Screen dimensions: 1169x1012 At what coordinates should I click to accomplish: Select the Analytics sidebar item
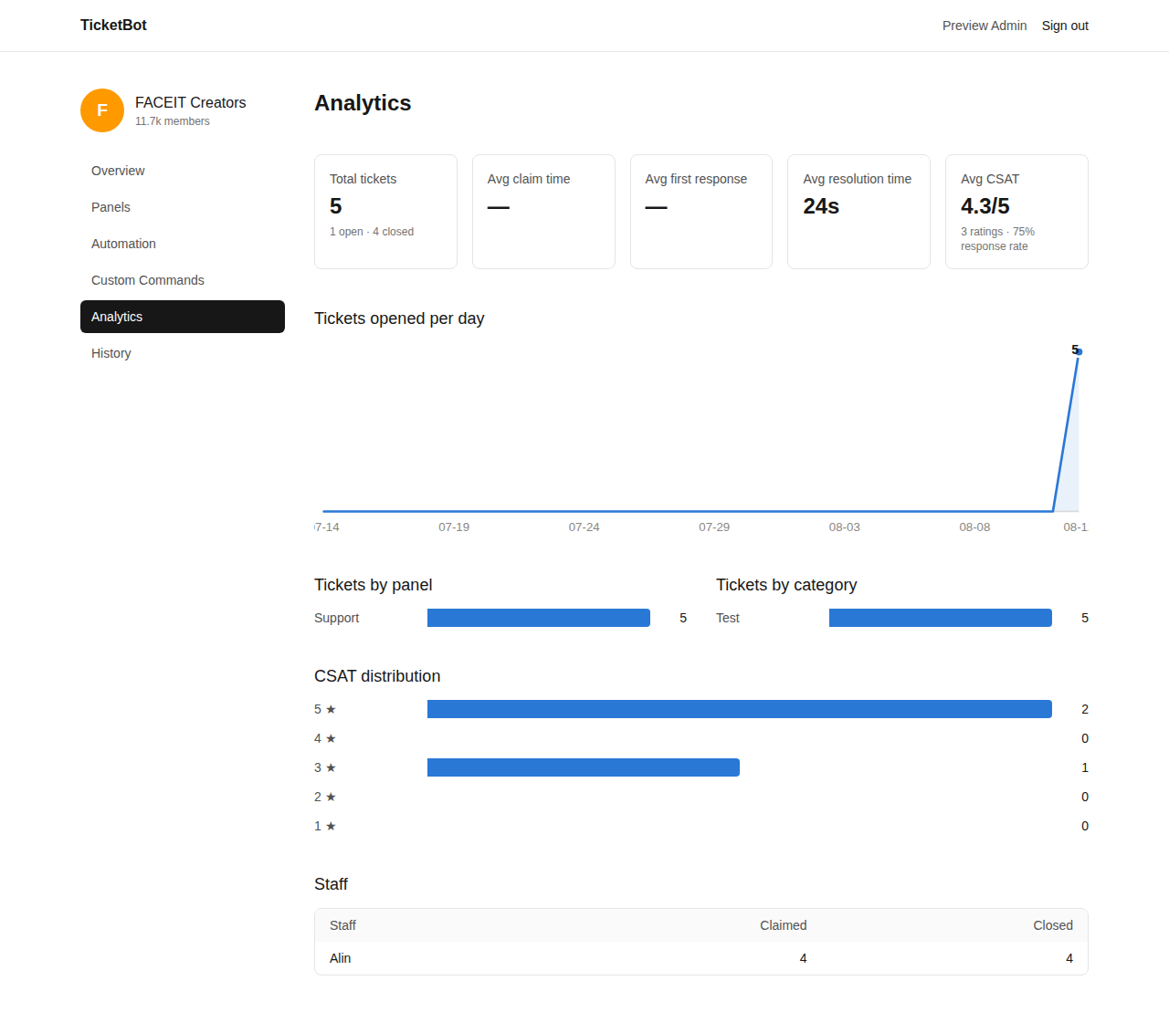(183, 317)
